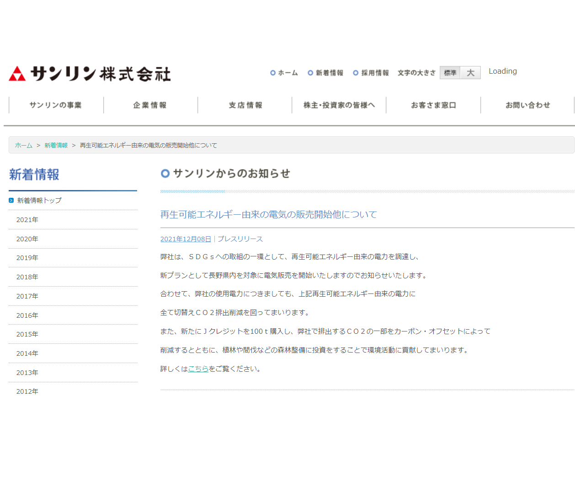Click the red triangle logo mark

[x=17, y=74]
